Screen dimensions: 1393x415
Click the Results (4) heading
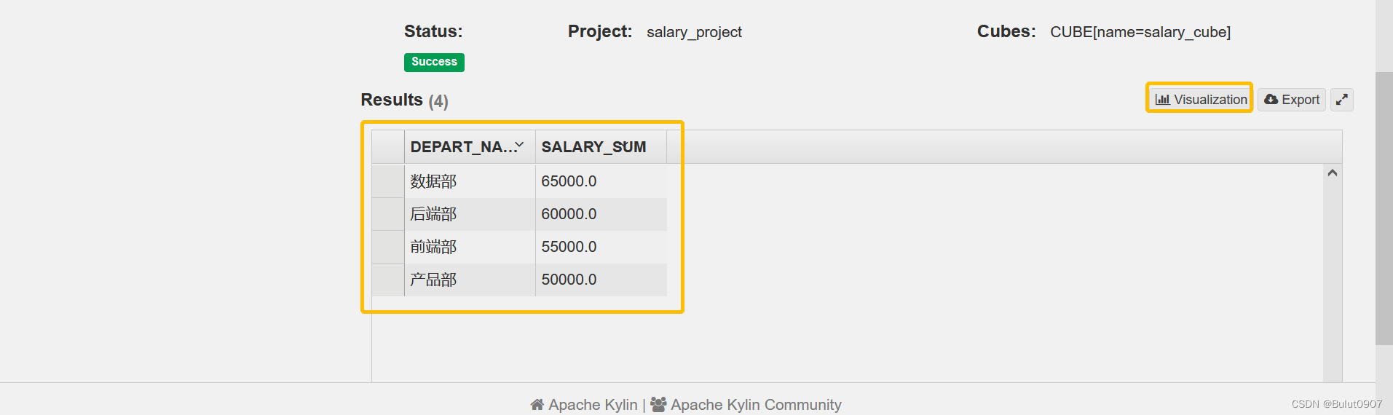point(404,100)
